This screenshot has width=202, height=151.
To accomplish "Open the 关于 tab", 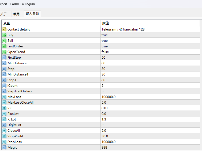I will (x=3, y=14).
